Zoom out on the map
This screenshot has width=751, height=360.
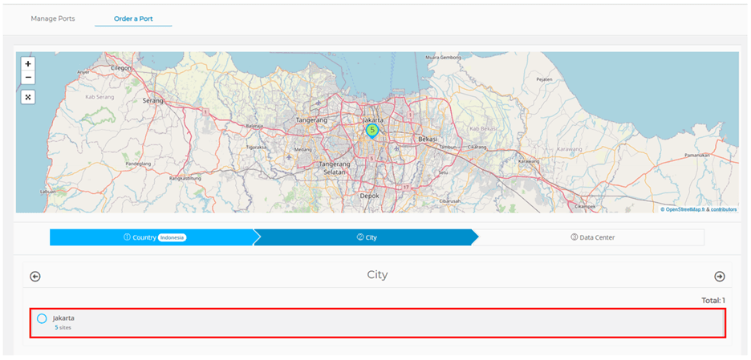tap(28, 77)
